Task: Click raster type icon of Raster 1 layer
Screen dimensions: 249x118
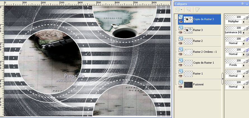Action: [x=180, y=71]
